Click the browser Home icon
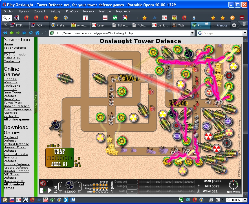This screenshot has height=204, width=249. [x=37, y=33]
